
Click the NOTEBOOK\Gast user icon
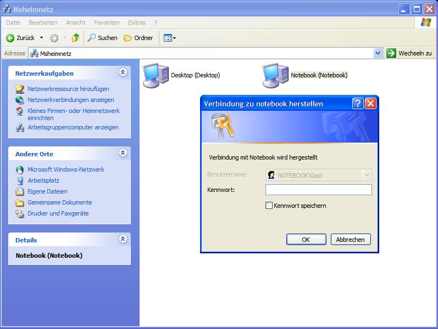[271, 175]
